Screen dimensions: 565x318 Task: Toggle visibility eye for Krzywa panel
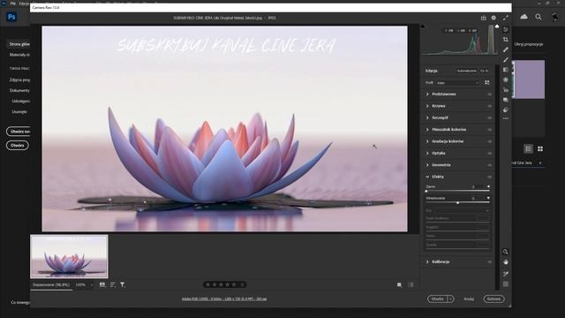[489, 106]
